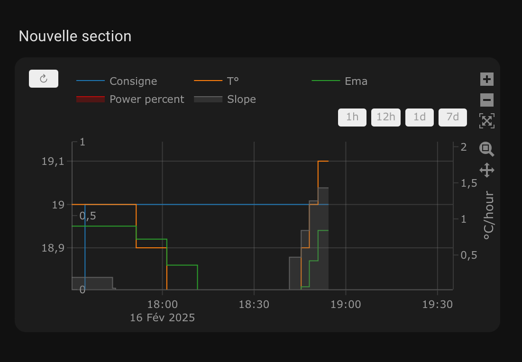Hide the Power percent series
This screenshot has width=522, height=362.
point(130,99)
